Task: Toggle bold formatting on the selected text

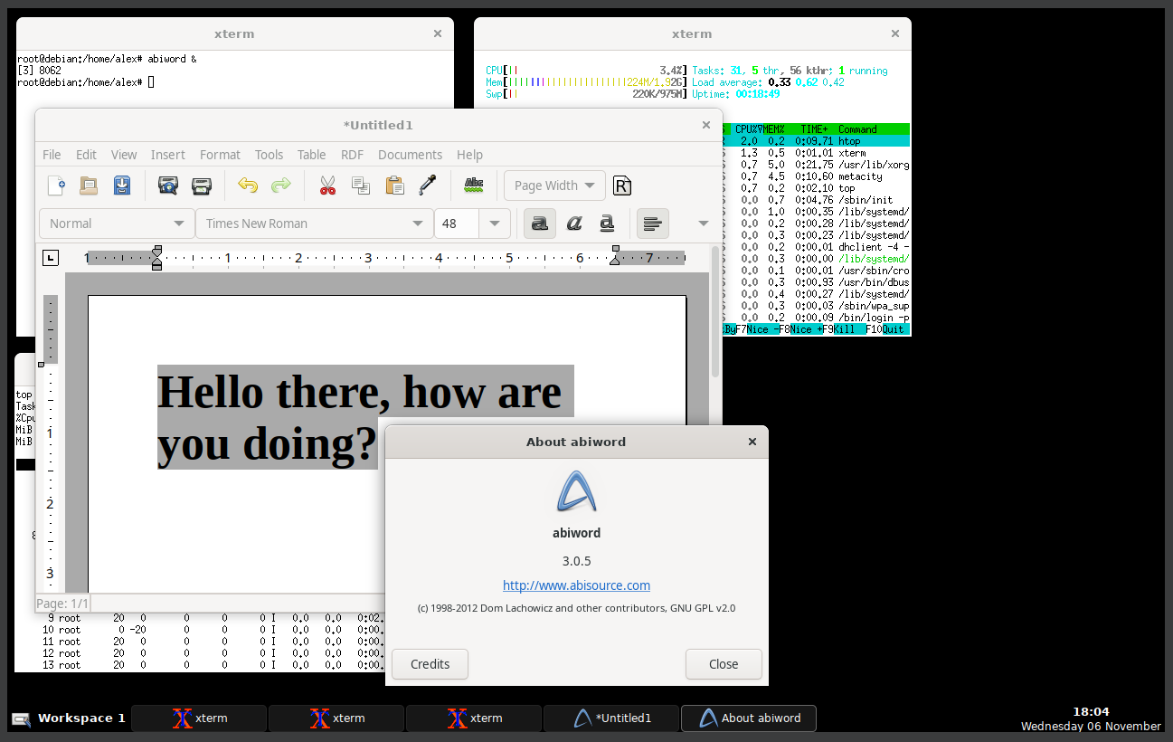Action: pos(539,223)
